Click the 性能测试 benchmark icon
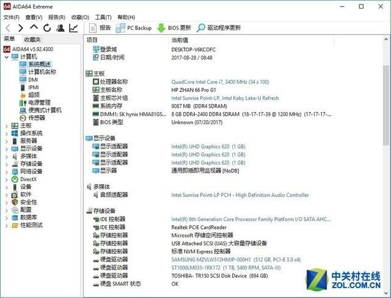The height and width of the screenshot is (298, 391). pos(15,225)
